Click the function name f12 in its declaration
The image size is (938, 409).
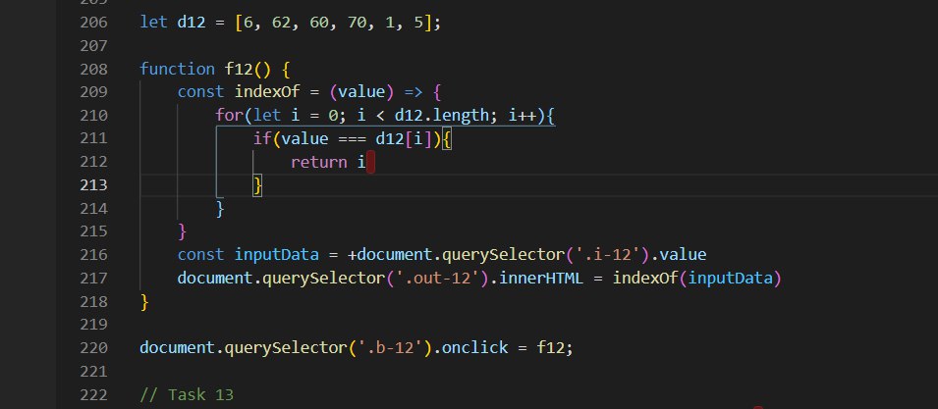[239, 70]
